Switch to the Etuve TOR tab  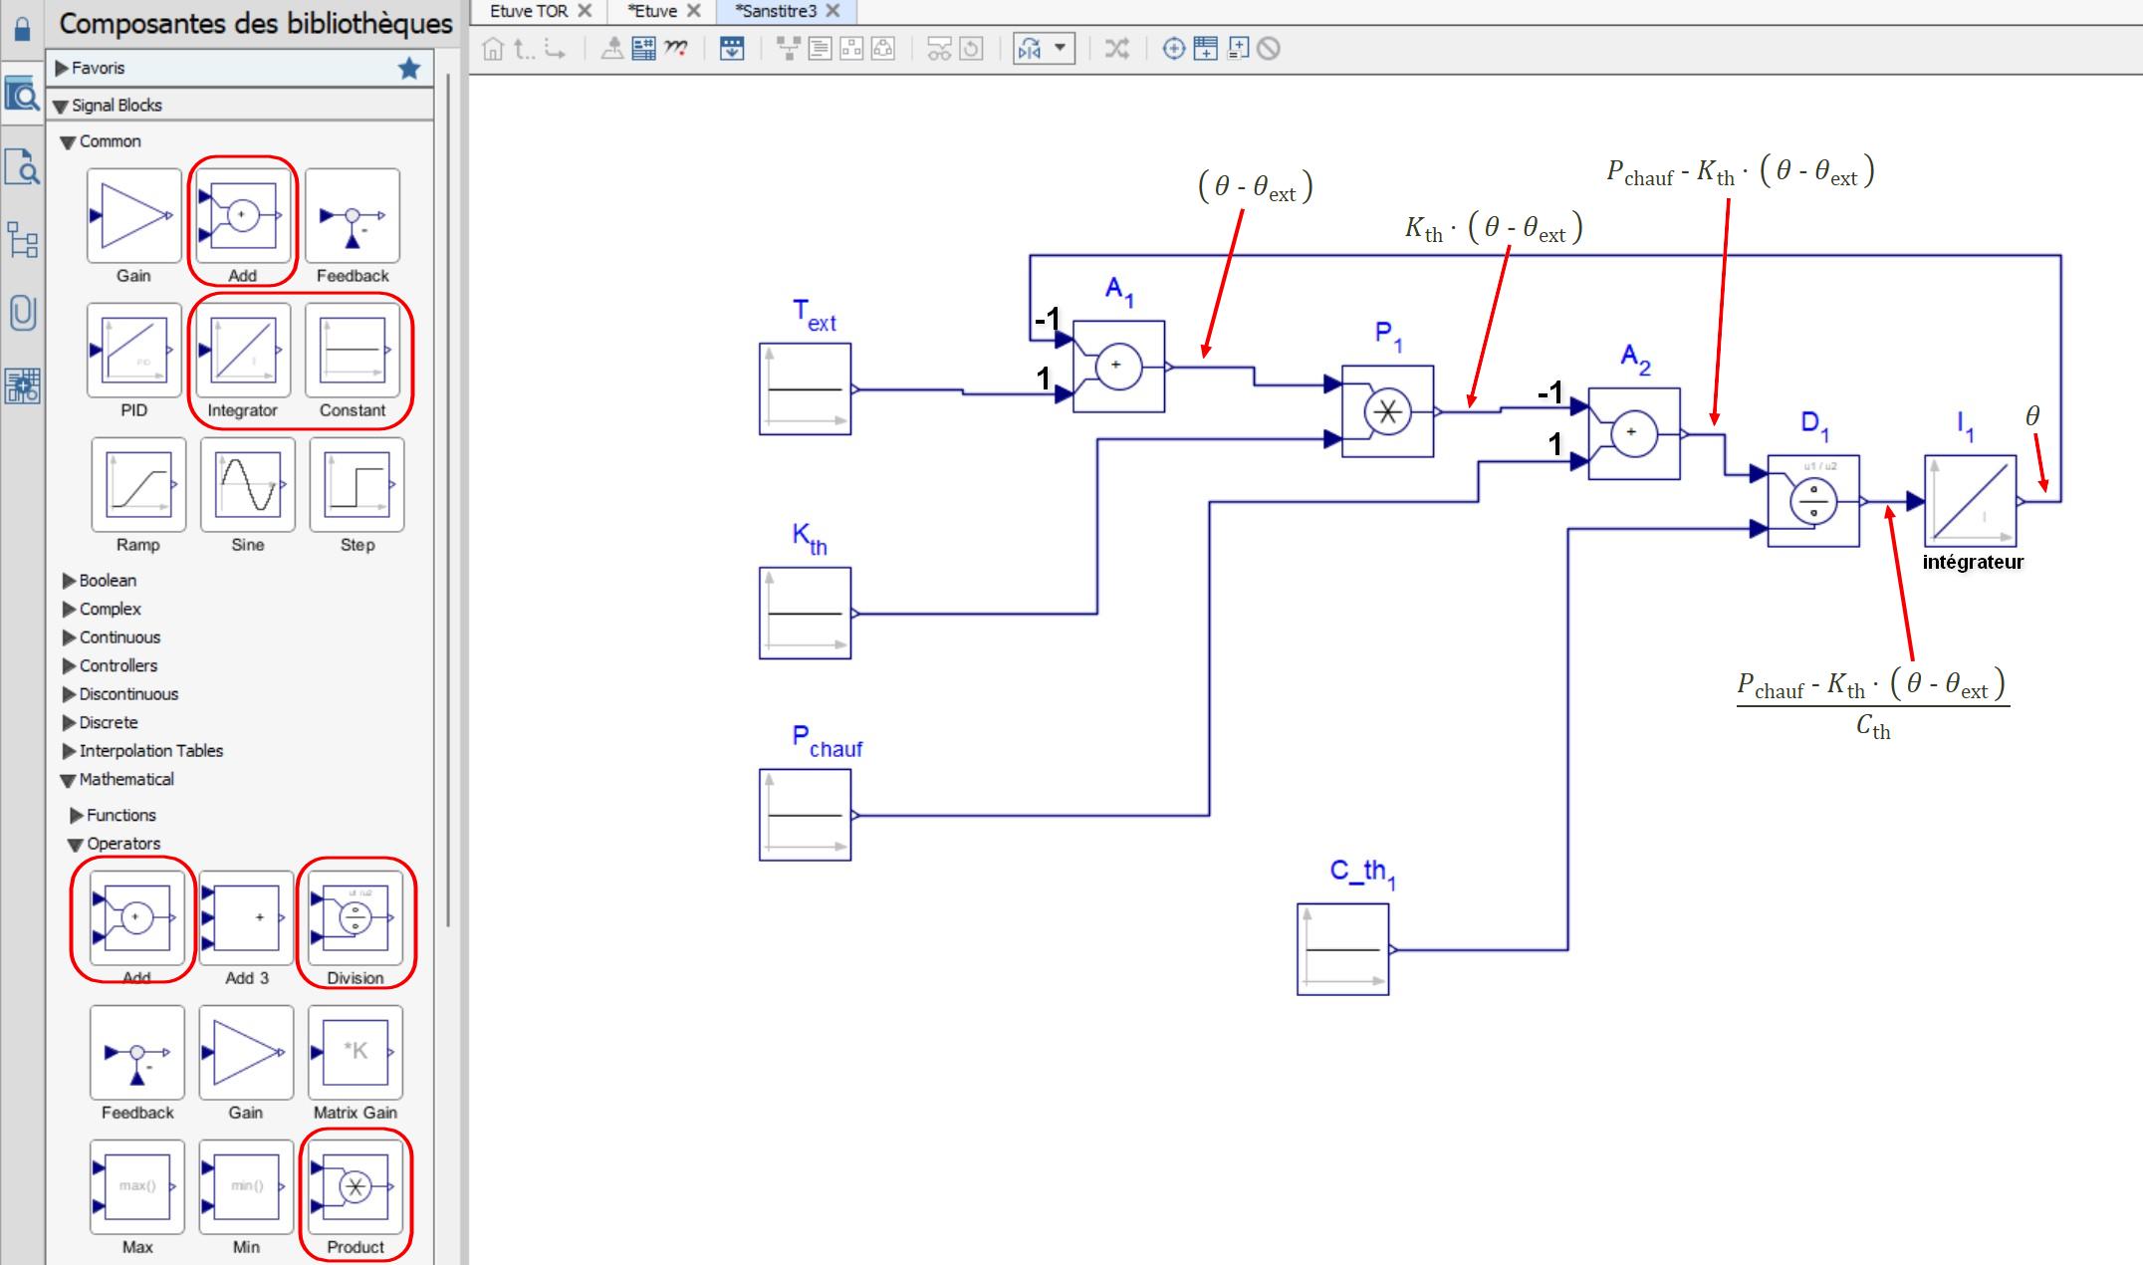(x=528, y=11)
